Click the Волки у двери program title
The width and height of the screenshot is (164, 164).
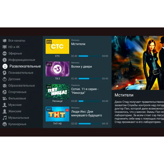coord(81,67)
